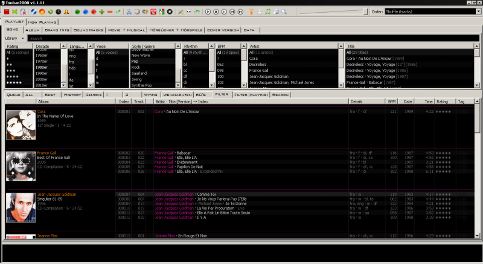
Task: Click the document with red X icon
Action: 23,11
